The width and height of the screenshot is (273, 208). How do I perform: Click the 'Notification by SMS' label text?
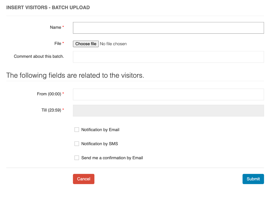[x=99, y=144]
